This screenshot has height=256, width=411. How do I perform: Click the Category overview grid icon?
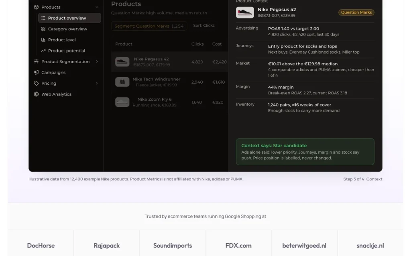43,29
